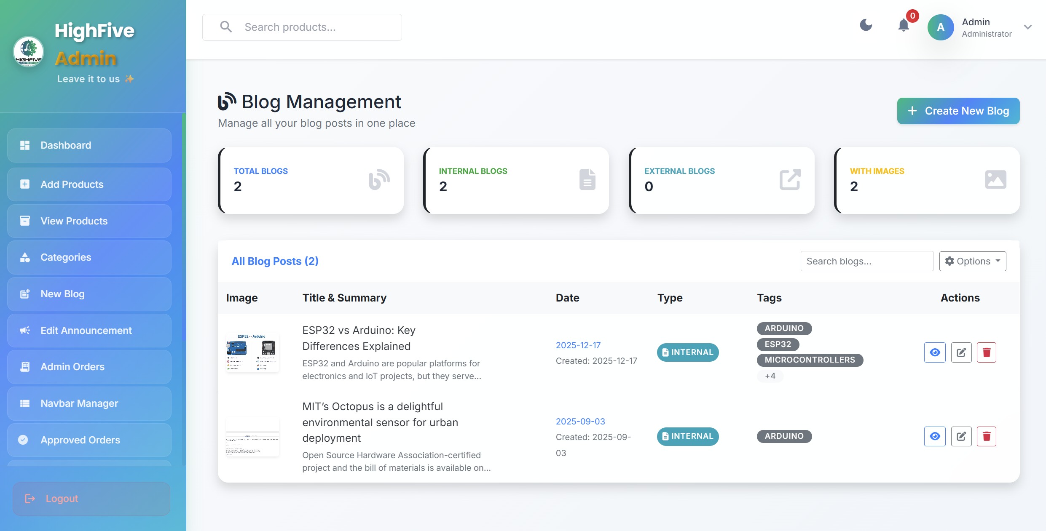The image size is (1046, 531).
Task: Click into the Search blogs field
Action: (x=866, y=261)
